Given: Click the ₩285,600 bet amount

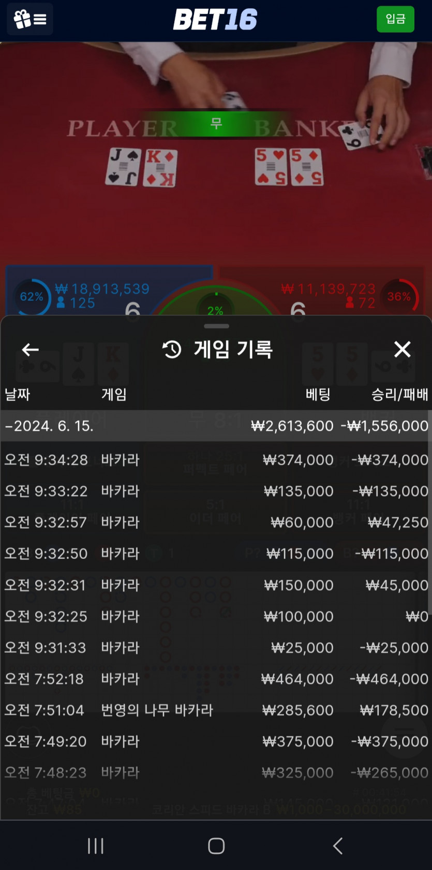Looking at the screenshot, I should click(297, 710).
